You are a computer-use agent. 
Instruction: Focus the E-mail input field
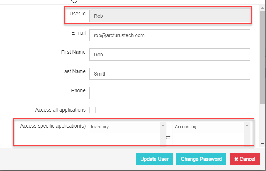click(x=169, y=36)
